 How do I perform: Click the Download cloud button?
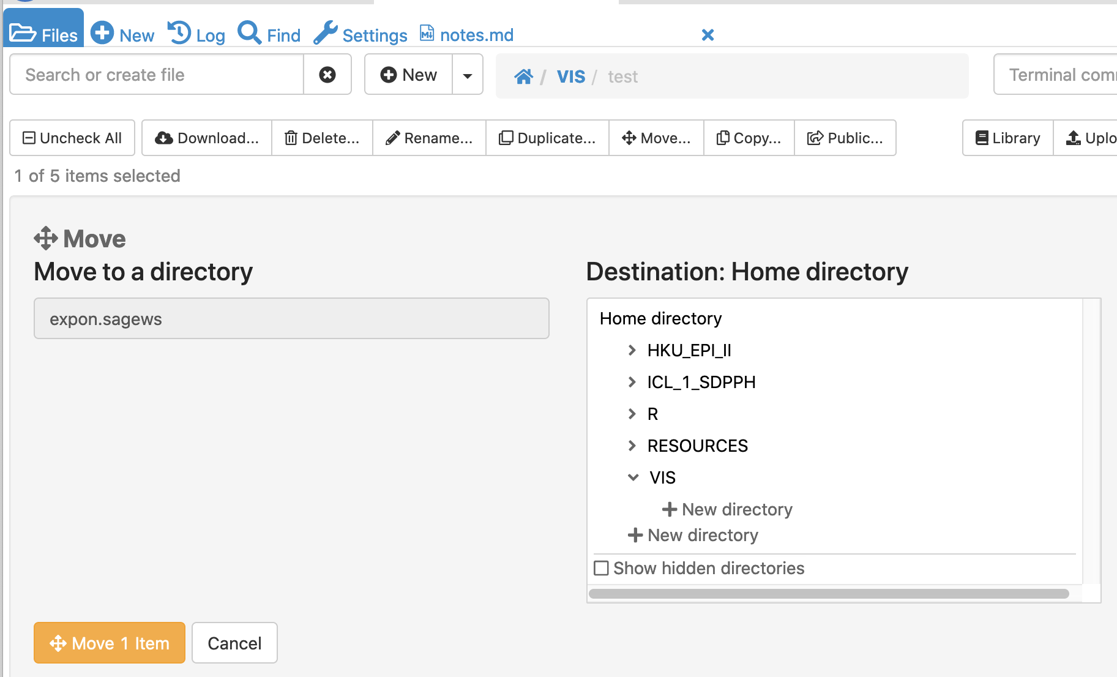tap(207, 138)
